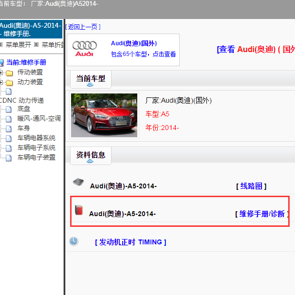Open the 维修手册/诊断 link
The width and height of the screenshot is (295, 295).
[x=262, y=214]
